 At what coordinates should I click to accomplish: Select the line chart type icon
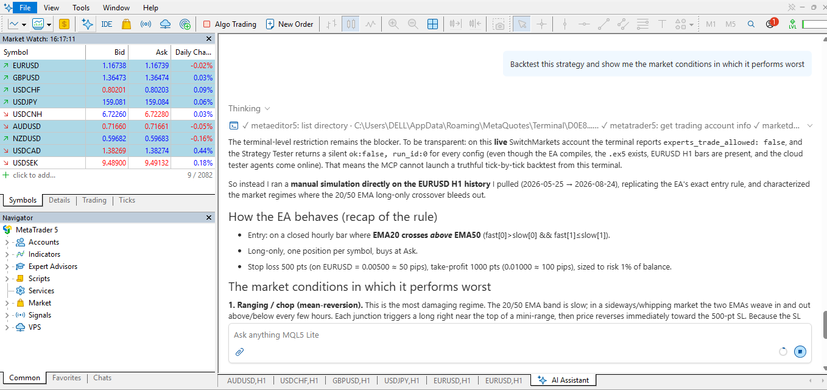(370, 24)
